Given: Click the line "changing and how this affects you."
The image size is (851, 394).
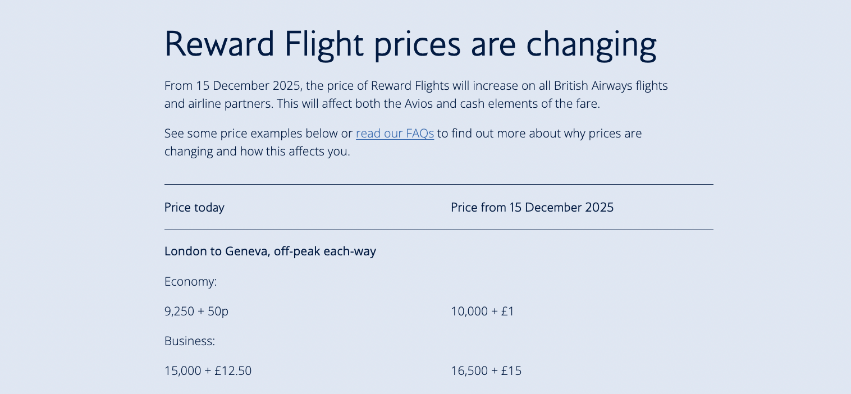Looking at the screenshot, I should (x=257, y=152).
